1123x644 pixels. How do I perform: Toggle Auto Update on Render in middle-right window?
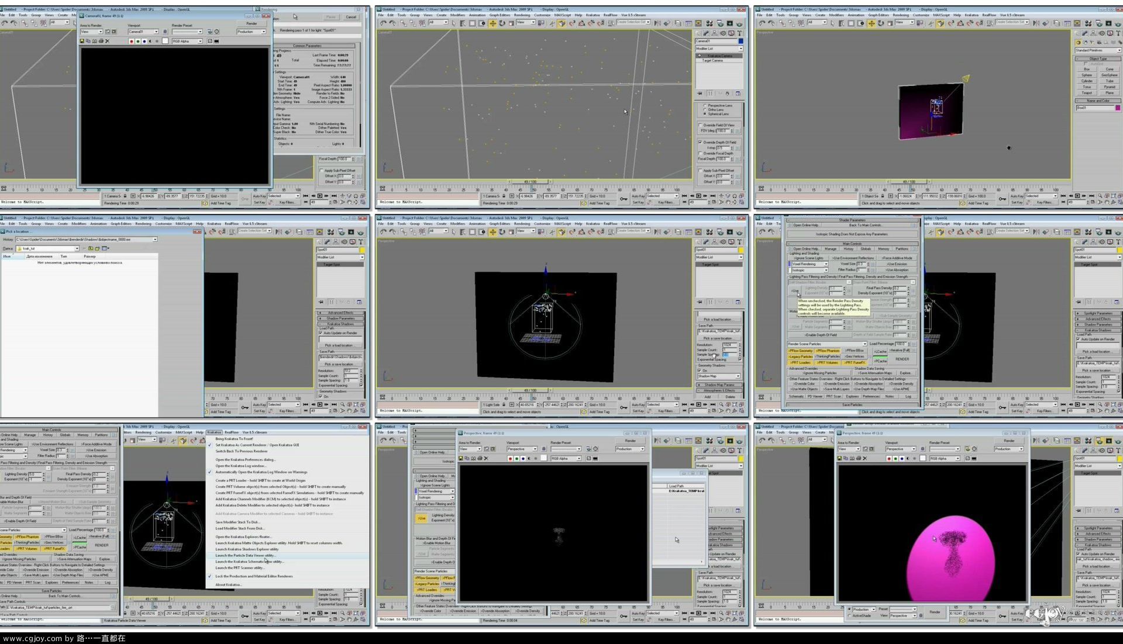(x=1079, y=339)
